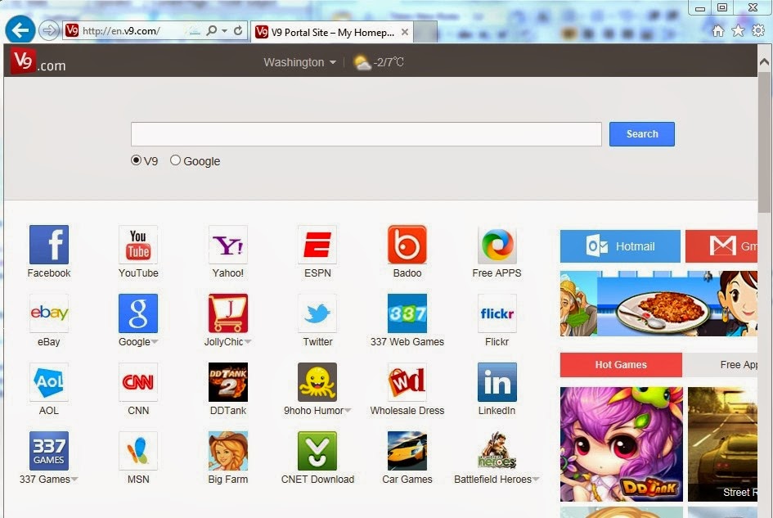Select the V9 search radio button

(x=136, y=160)
